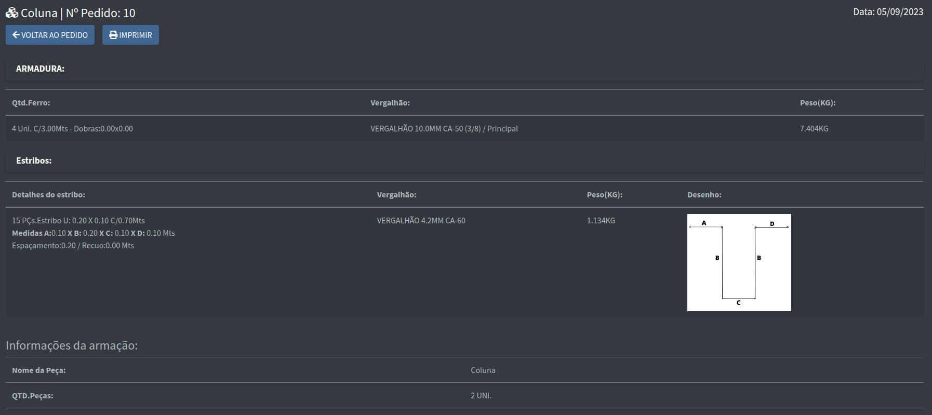Viewport: 932px width, 415px height.
Task: Select the Espaçamento 0.20 / Recuo line
Action: [x=73, y=246]
